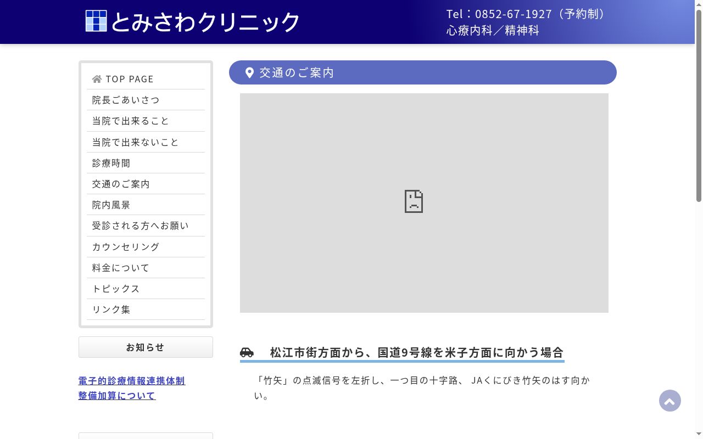Open 交通のご案内 in the sidebar menu

click(x=146, y=184)
